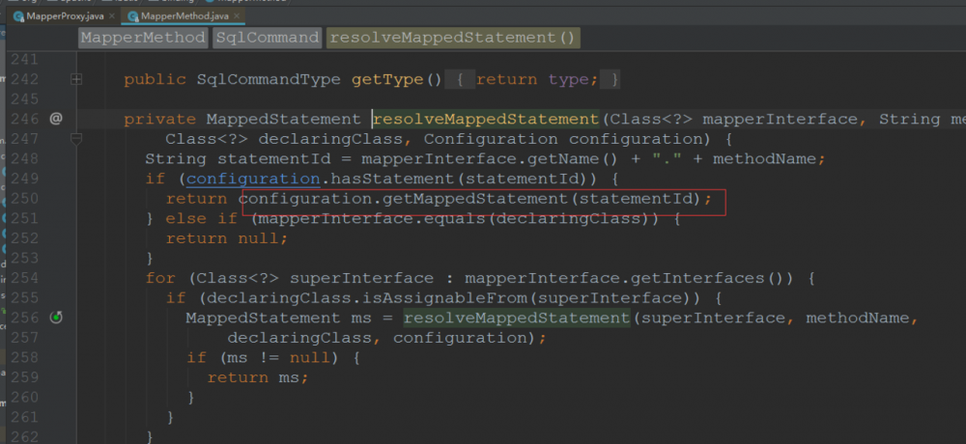Click line number 254 in the gutter

pos(25,278)
